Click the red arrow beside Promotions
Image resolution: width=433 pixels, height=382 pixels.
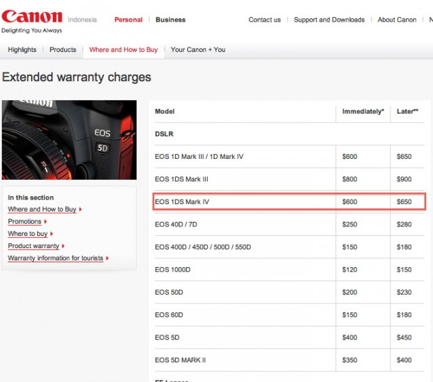(x=45, y=222)
